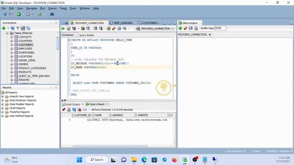
Task: Pin the Query Result with red pin
Action: click(63, 110)
